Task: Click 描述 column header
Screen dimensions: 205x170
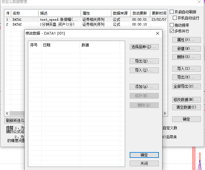Action: click(x=60, y=13)
